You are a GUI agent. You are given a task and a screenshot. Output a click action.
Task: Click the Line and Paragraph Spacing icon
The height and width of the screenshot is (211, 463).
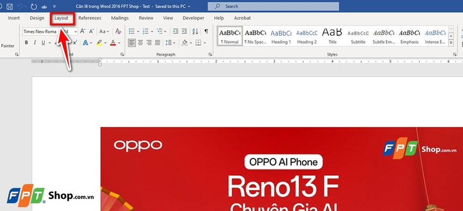168,43
